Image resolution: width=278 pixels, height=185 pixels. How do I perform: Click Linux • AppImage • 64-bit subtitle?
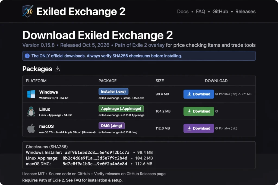(55, 115)
